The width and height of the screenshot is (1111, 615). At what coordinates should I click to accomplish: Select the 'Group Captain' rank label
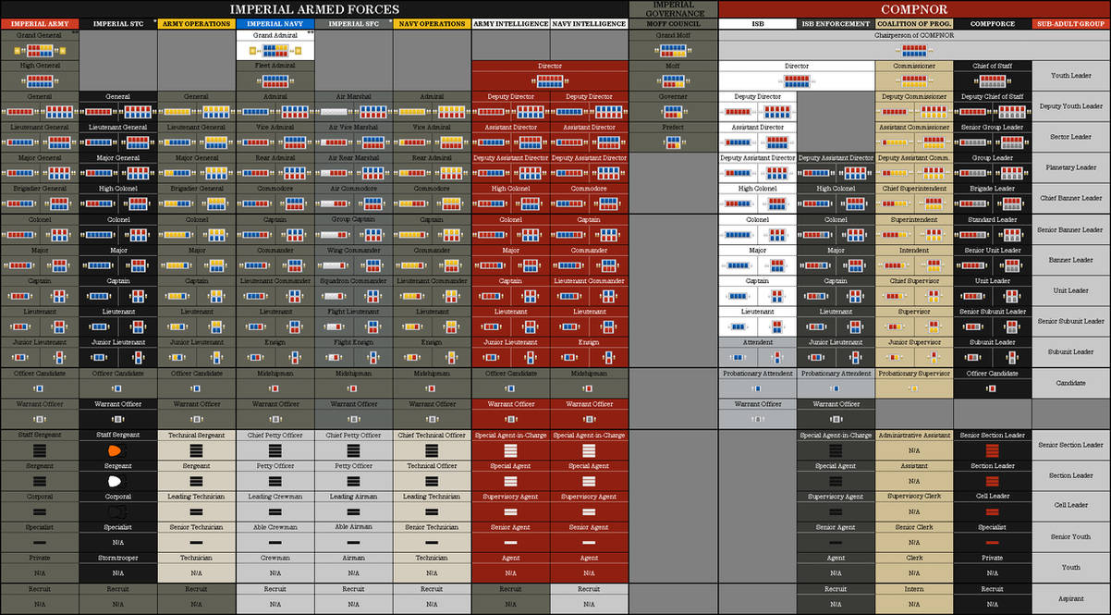[x=353, y=219]
